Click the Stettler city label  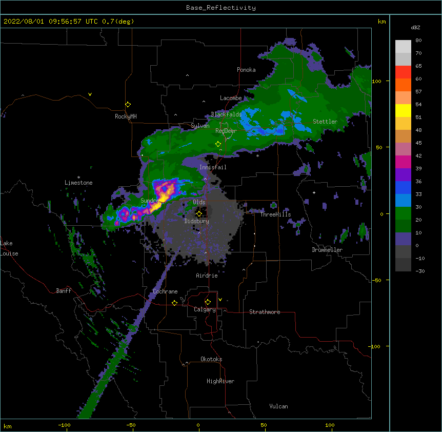325,122
